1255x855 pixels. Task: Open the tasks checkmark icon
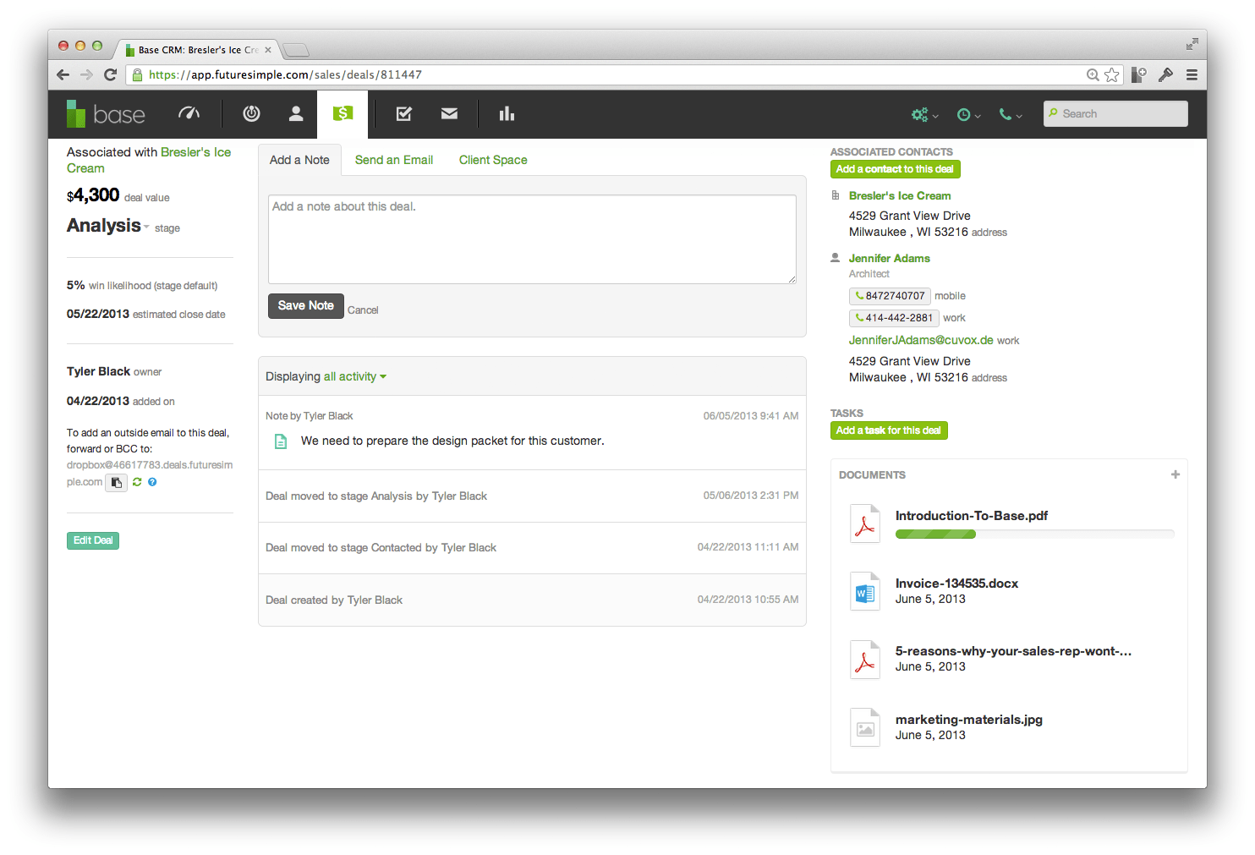tap(404, 113)
